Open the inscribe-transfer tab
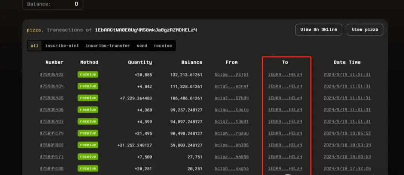404x175 pixels. (x=108, y=46)
